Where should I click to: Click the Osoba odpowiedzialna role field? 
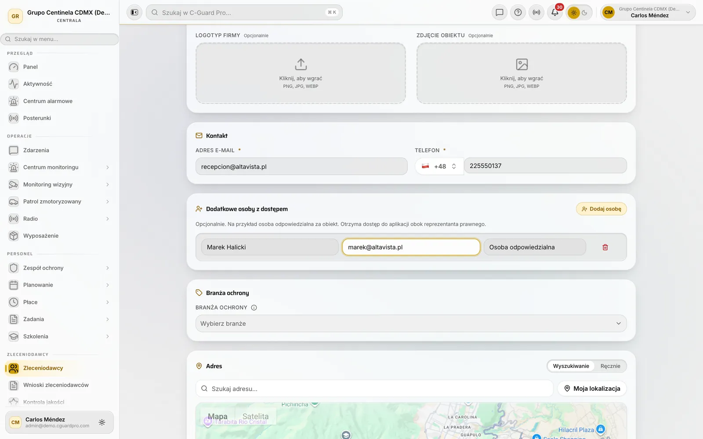pos(535,247)
